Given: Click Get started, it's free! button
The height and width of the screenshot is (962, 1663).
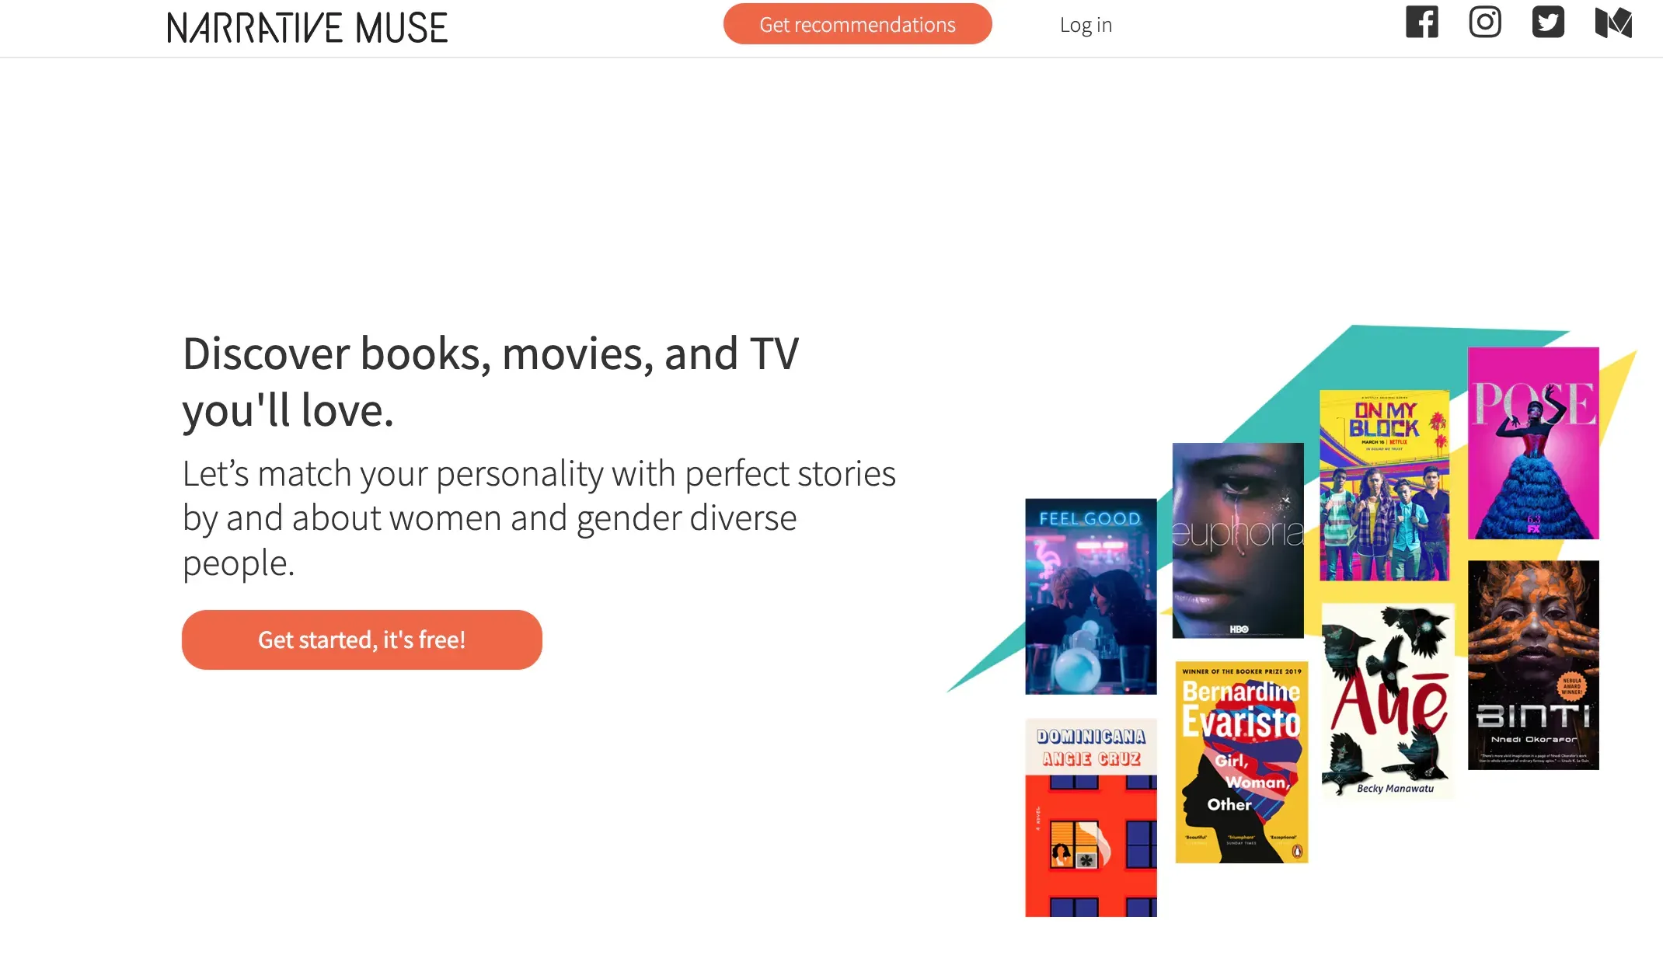Looking at the screenshot, I should click(x=361, y=640).
